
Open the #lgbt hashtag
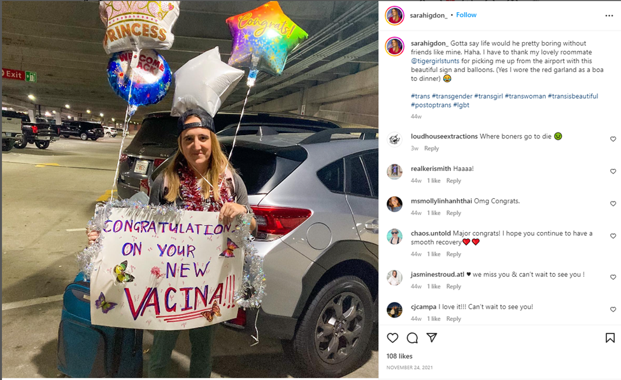461,105
